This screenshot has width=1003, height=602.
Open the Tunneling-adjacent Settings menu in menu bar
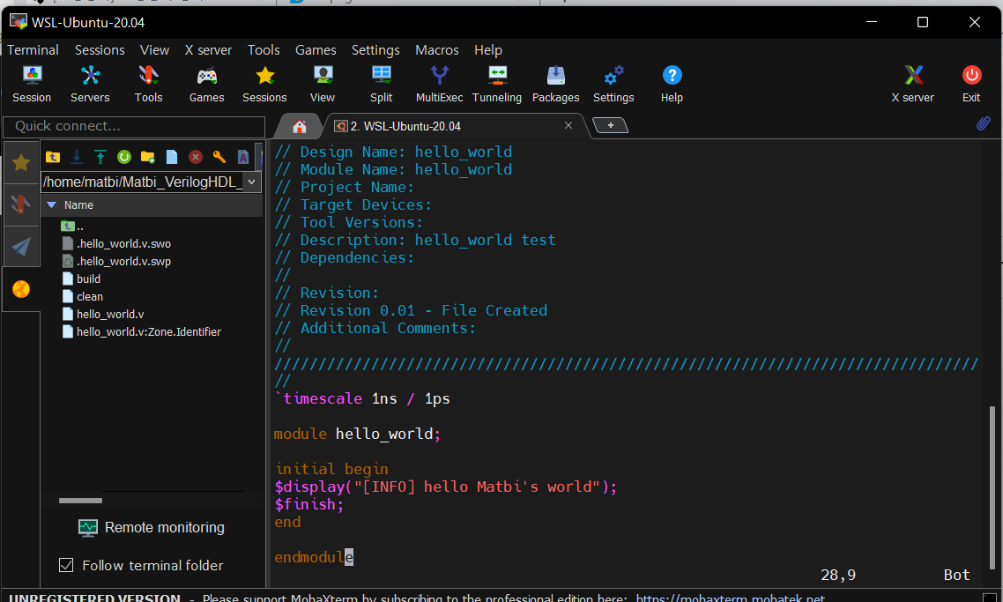coord(375,50)
